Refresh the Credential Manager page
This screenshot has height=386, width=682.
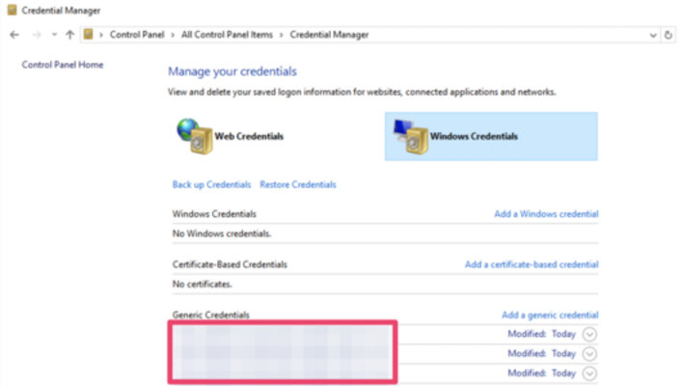(669, 34)
